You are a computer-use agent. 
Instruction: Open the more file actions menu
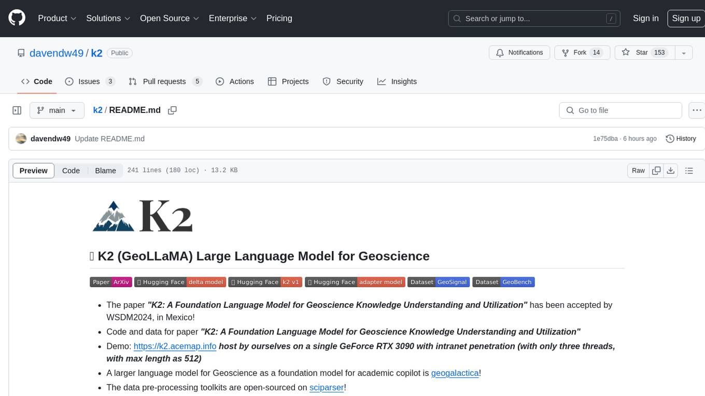[x=697, y=110]
